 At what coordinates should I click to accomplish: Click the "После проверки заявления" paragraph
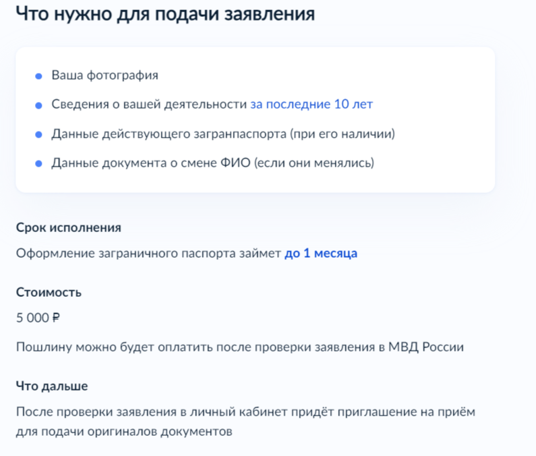[x=245, y=422]
